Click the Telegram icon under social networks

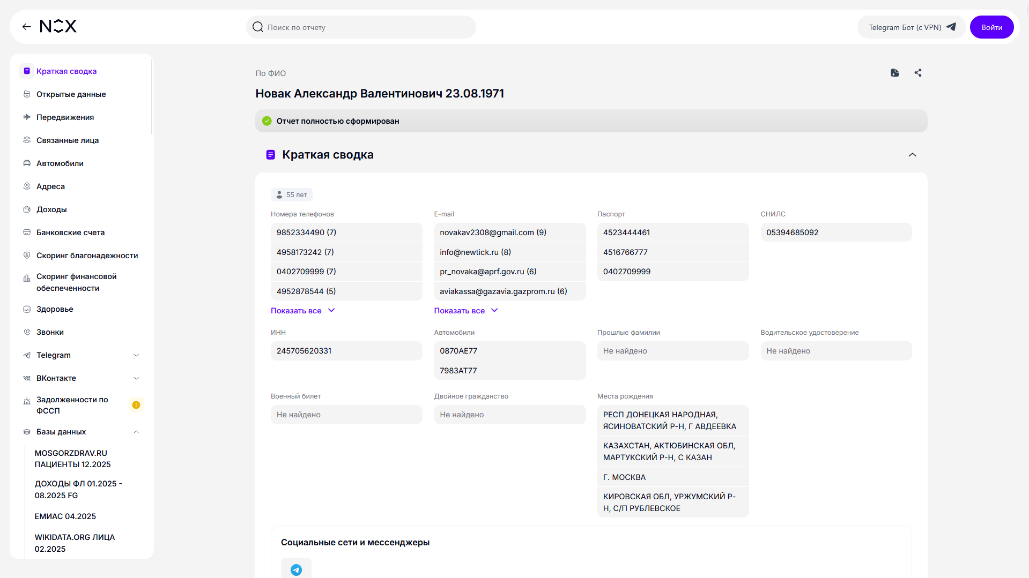point(296,569)
